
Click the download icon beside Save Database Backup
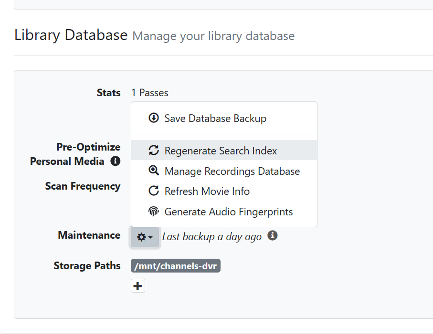(154, 118)
